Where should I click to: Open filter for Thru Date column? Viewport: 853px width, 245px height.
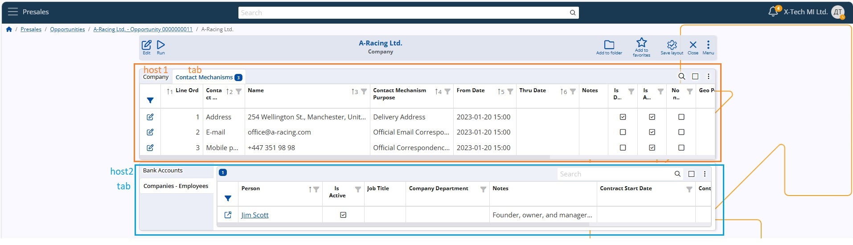pyautogui.click(x=573, y=92)
